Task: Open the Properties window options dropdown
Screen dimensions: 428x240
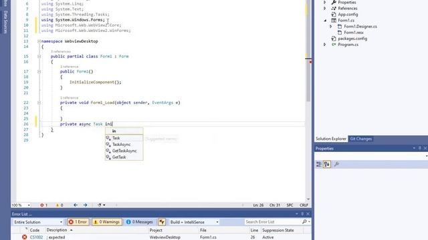Action: pos(414,148)
